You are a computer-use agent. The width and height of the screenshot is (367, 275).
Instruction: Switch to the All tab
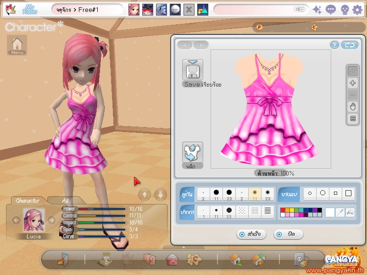[x=65, y=200]
